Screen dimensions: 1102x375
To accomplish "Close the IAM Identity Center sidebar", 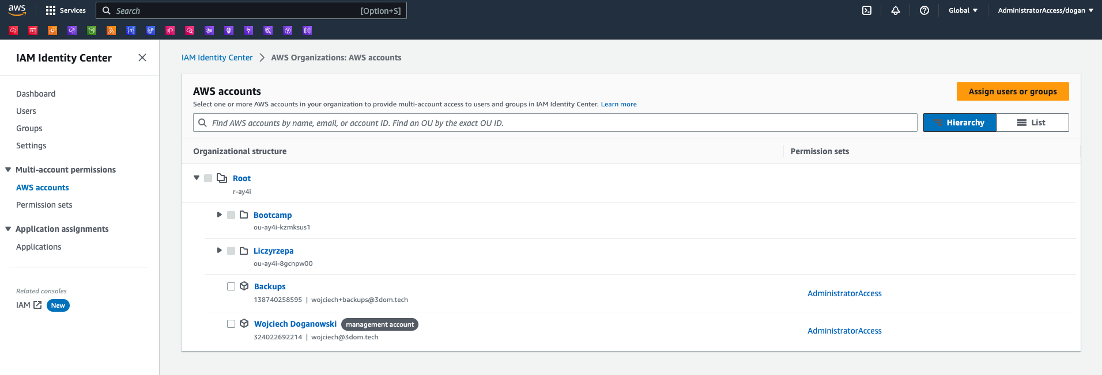I will pos(142,58).
